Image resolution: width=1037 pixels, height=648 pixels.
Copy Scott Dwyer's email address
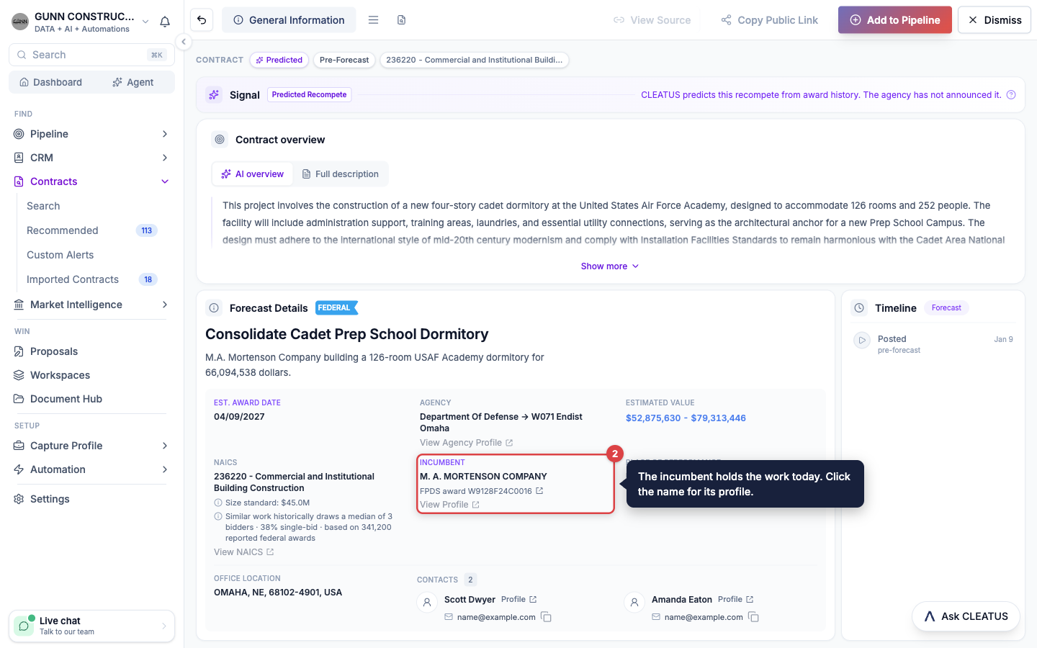point(547,617)
